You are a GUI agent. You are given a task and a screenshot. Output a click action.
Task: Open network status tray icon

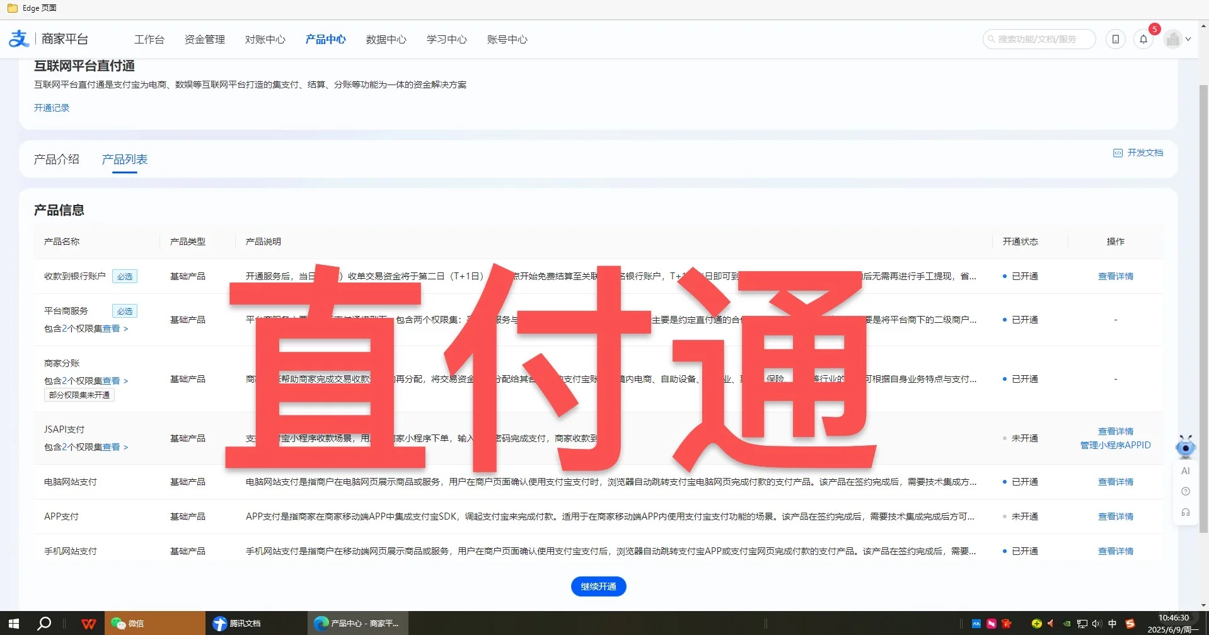click(x=1082, y=624)
